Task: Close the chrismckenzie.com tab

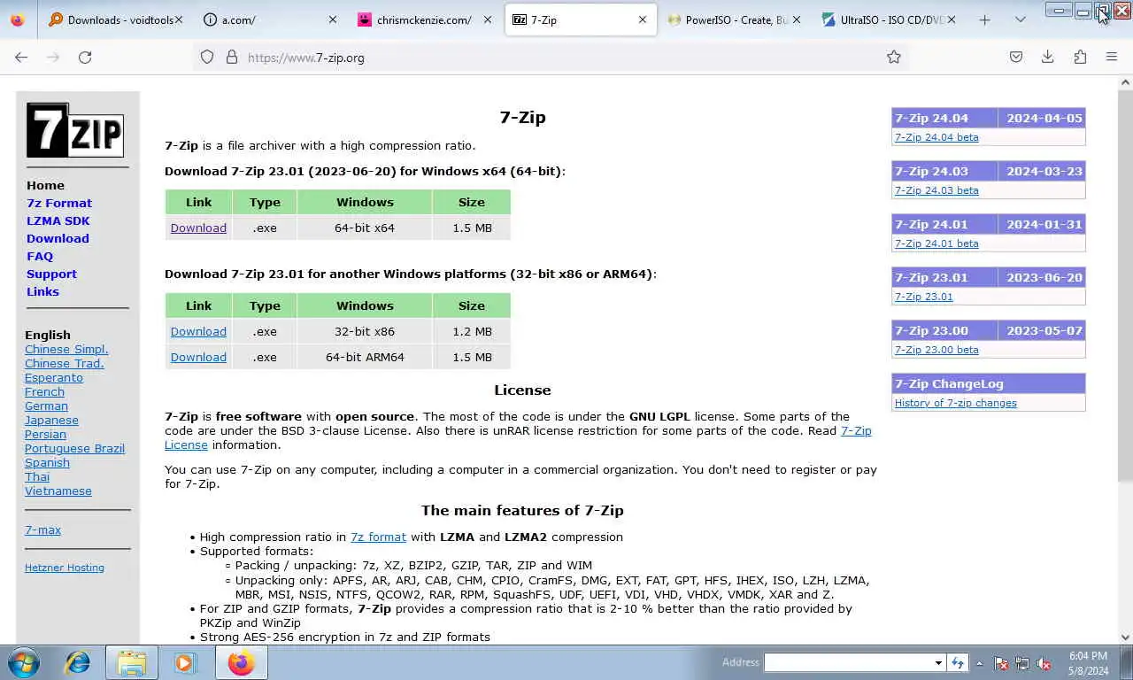Action: point(488,19)
